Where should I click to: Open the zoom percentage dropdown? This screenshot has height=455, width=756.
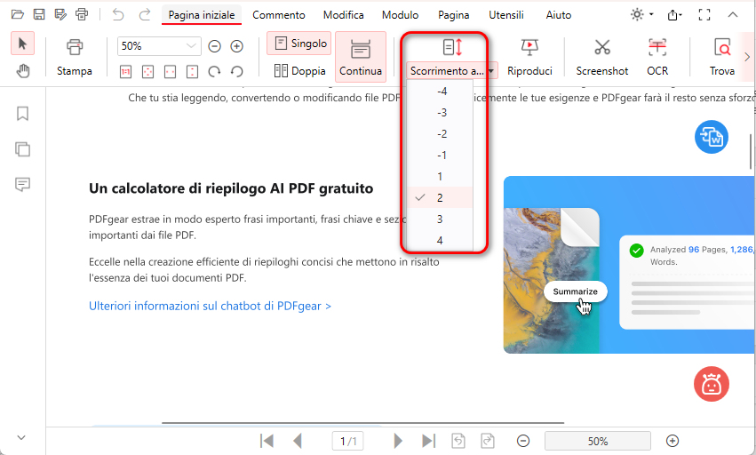[x=191, y=46]
